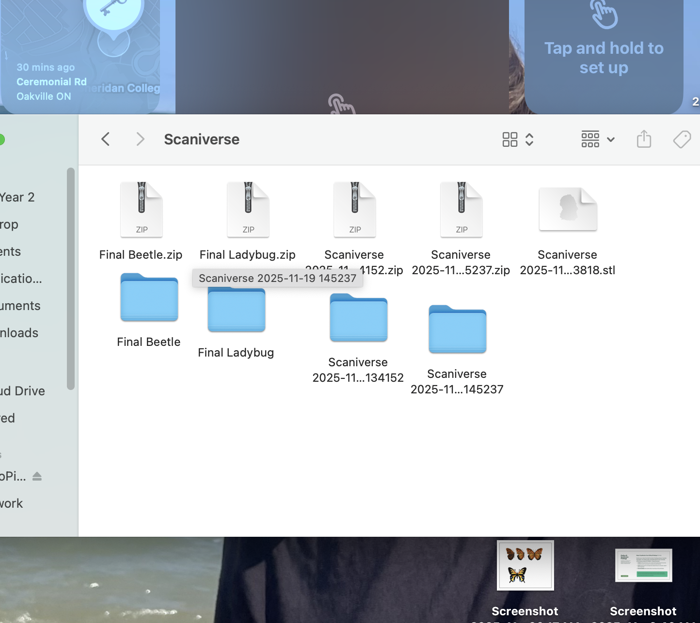Click the Back navigation arrow
The width and height of the screenshot is (700, 623).
click(x=106, y=140)
